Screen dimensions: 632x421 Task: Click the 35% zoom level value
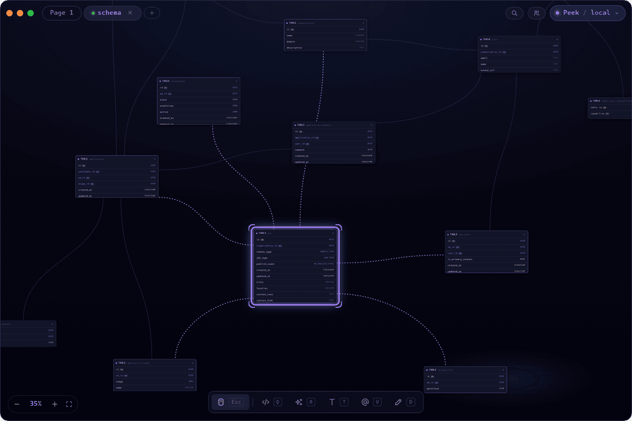click(36, 404)
